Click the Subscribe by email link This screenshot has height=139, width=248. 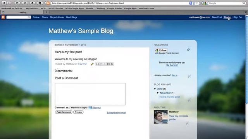(x=116, y=113)
